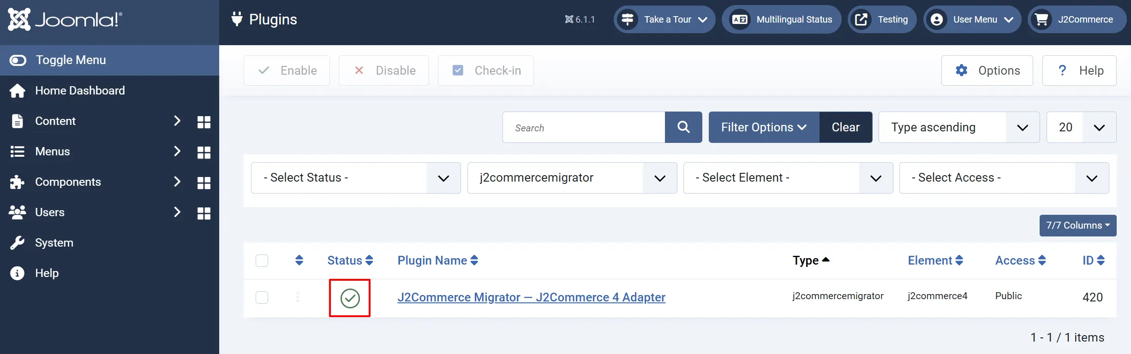Open the Take a Tour dropdown
The width and height of the screenshot is (1131, 354).
pyautogui.click(x=664, y=19)
